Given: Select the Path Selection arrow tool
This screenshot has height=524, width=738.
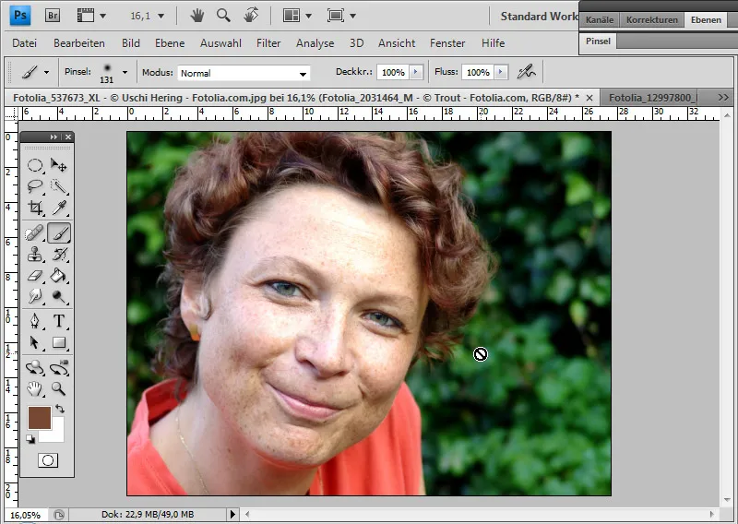Looking at the screenshot, I should 35,342.
